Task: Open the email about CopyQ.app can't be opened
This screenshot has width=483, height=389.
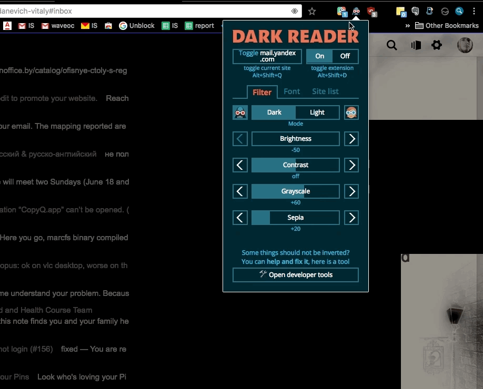Action: click(64, 210)
